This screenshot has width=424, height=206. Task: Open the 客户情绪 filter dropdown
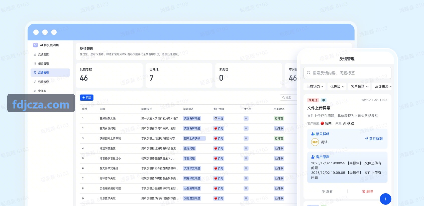359,87
